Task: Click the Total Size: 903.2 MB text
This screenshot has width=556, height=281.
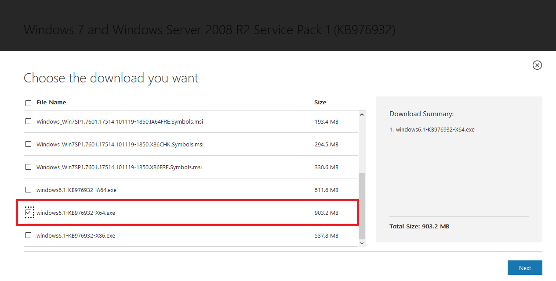Action: click(x=419, y=227)
